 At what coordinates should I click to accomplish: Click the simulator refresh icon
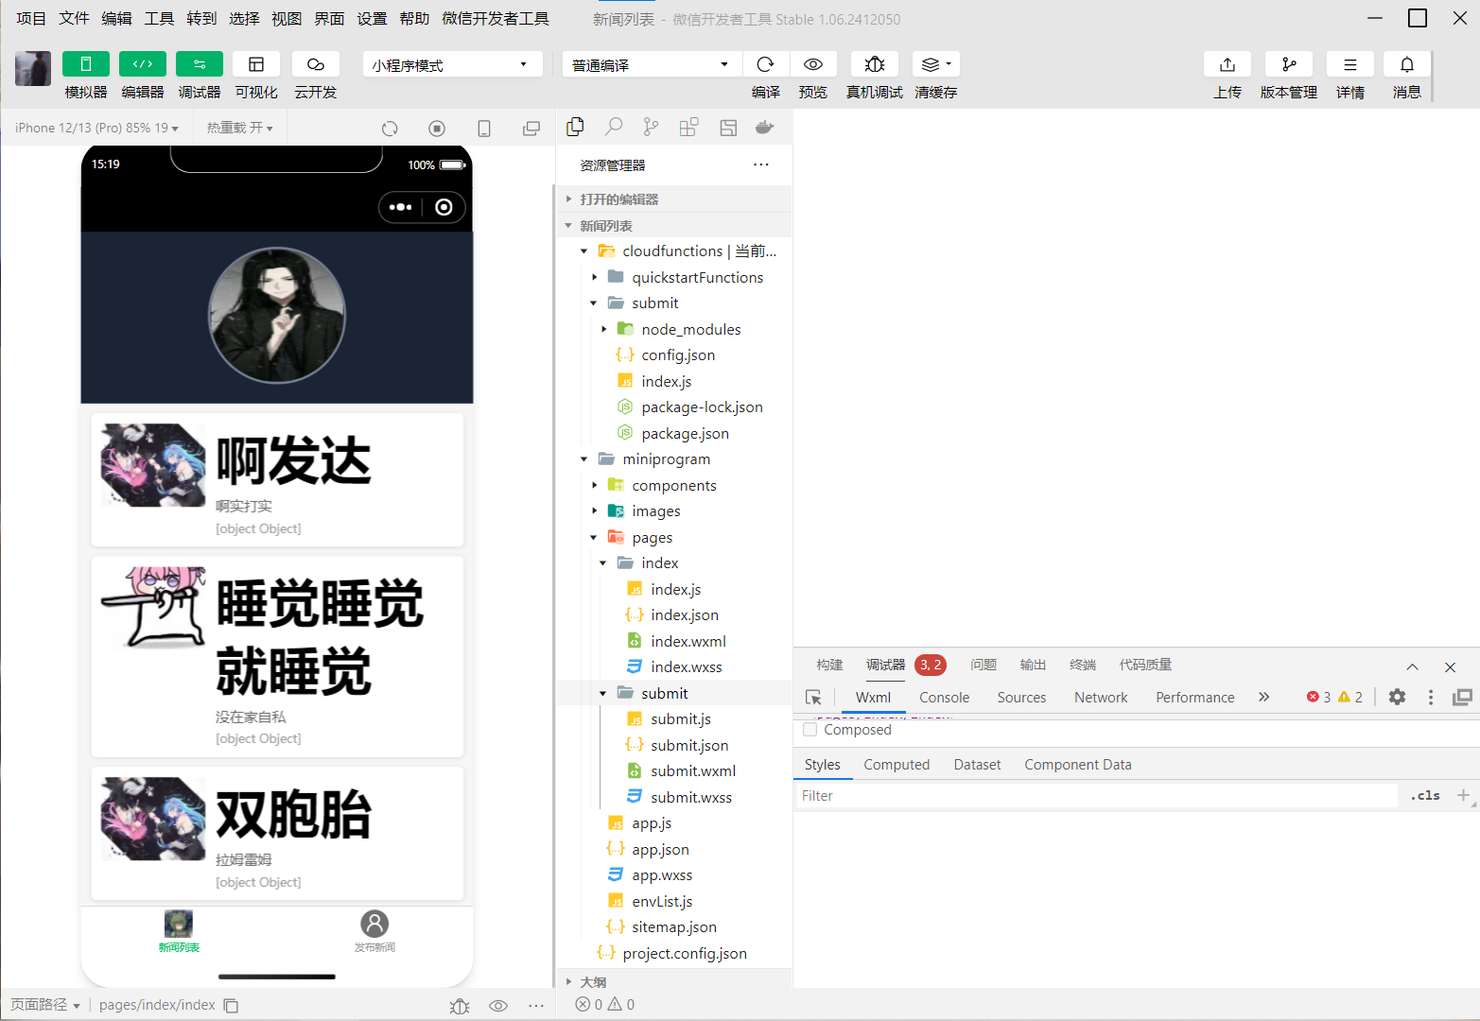pos(390,129)
